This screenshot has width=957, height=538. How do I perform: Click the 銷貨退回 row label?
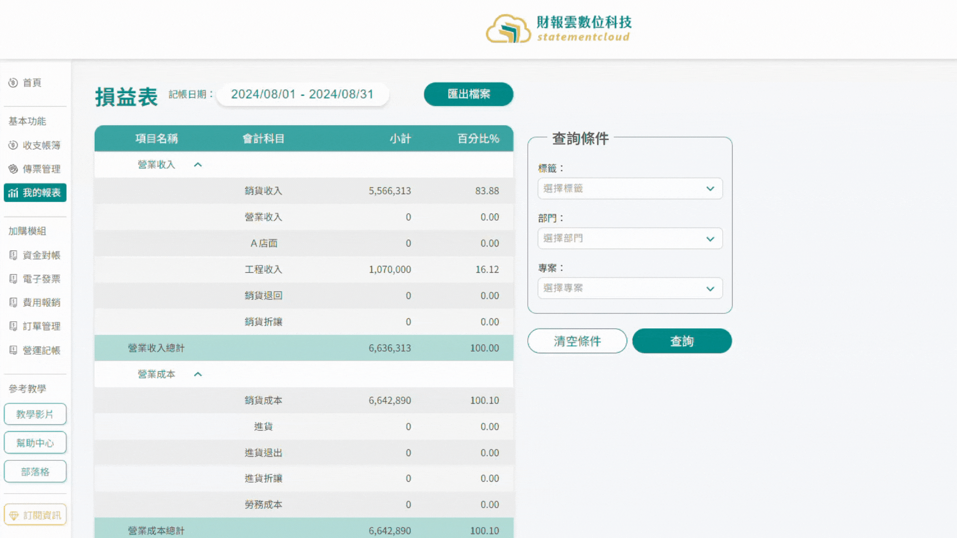coord(263,296)
